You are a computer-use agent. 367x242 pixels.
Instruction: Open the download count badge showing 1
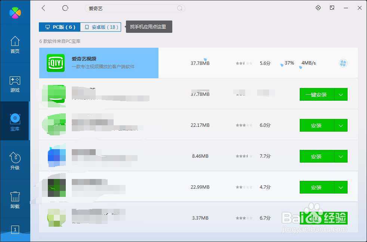point(15,230)
